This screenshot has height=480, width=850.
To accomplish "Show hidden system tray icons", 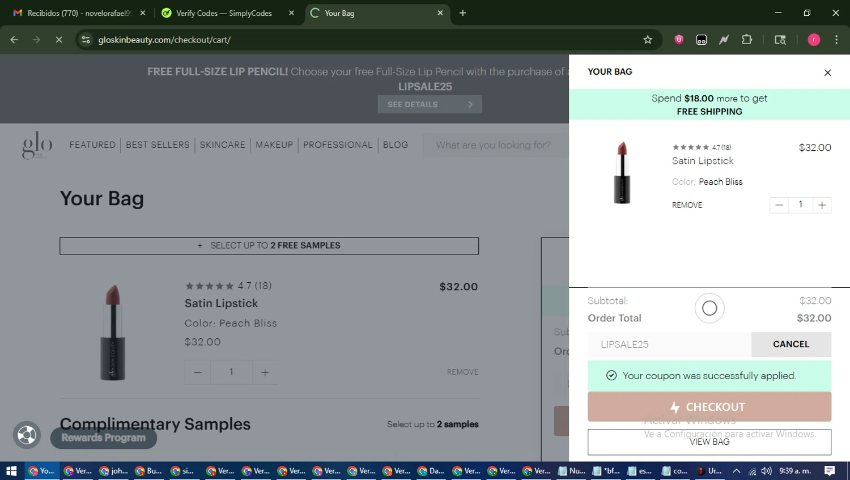I will coord(736,471).
